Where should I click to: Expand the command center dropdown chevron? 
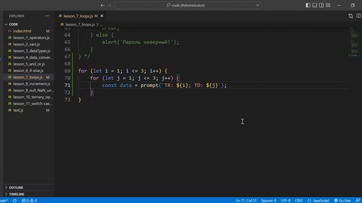point(258,5)
